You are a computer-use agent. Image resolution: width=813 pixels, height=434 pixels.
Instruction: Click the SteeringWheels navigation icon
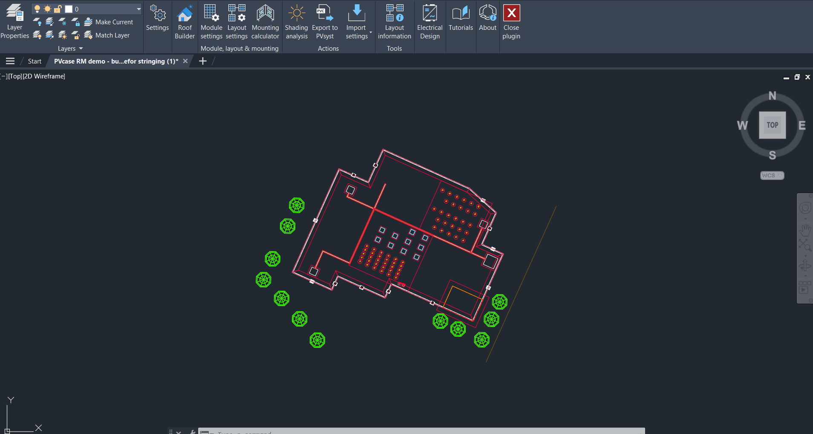(x=805, y=208)
